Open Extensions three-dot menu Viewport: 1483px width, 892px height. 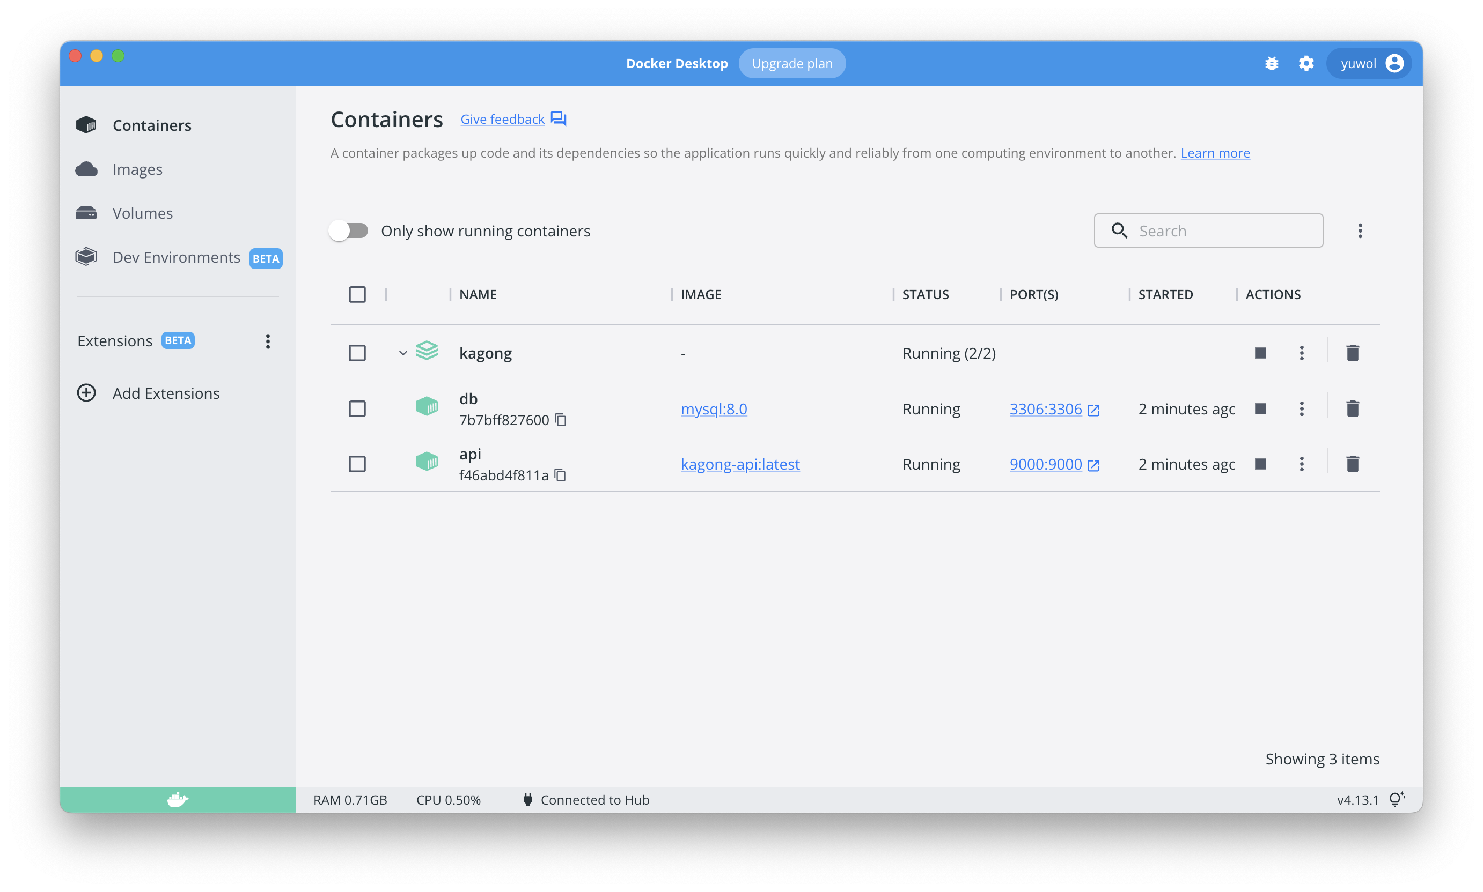(268, 341)
